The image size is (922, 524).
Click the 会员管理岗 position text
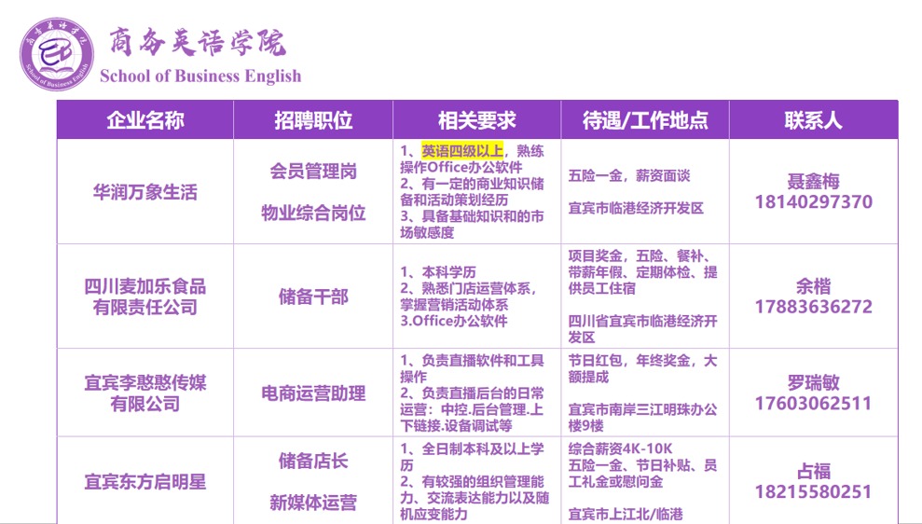tap(313, 172)
